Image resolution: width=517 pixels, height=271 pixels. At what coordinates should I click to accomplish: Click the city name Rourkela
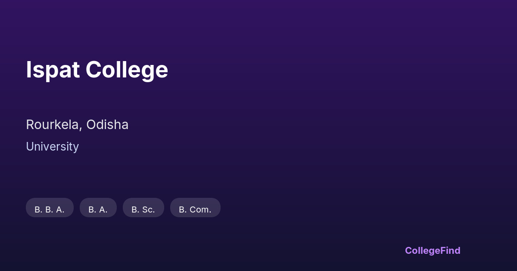53,125
